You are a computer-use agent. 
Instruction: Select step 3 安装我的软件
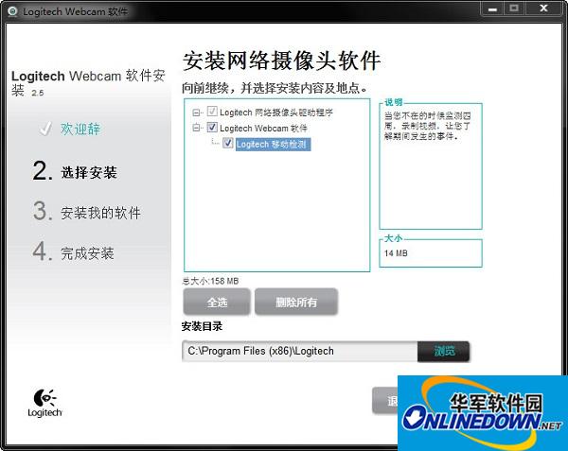click(x=86, y=212)
